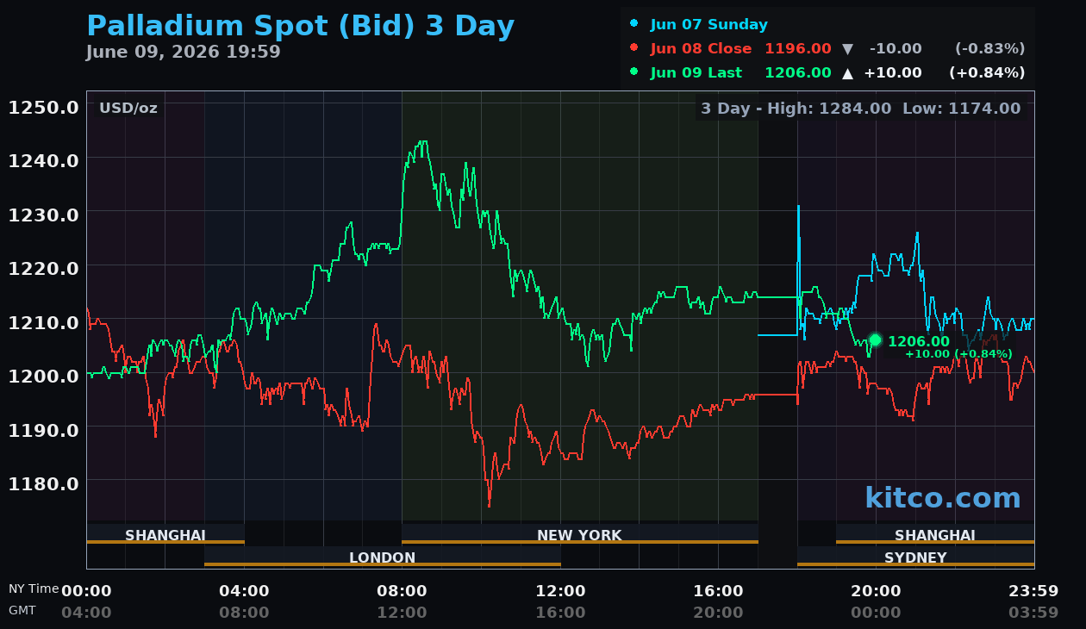Click the 1206.00 last price in legend

pyautogui.click(x=798, y=72)
